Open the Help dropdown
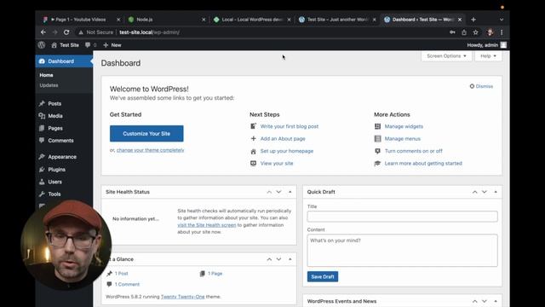 (488, 56)
